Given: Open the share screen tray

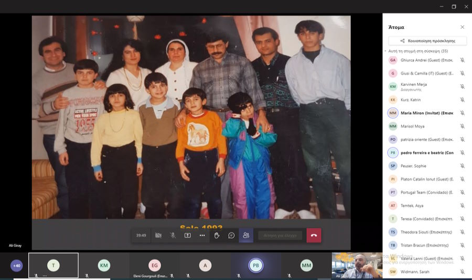Looking at the screenshot, I should click(187, 236).
